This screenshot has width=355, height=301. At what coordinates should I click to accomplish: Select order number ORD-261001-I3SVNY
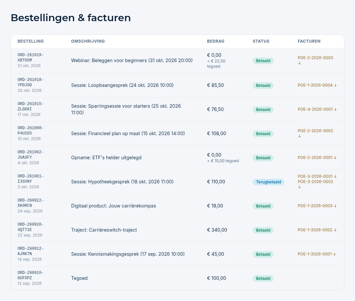tap(30, 179)
